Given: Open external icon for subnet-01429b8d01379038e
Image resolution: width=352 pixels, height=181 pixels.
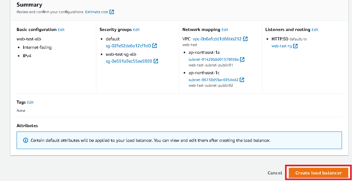Looking at the screenshot, I should (242, 59).
